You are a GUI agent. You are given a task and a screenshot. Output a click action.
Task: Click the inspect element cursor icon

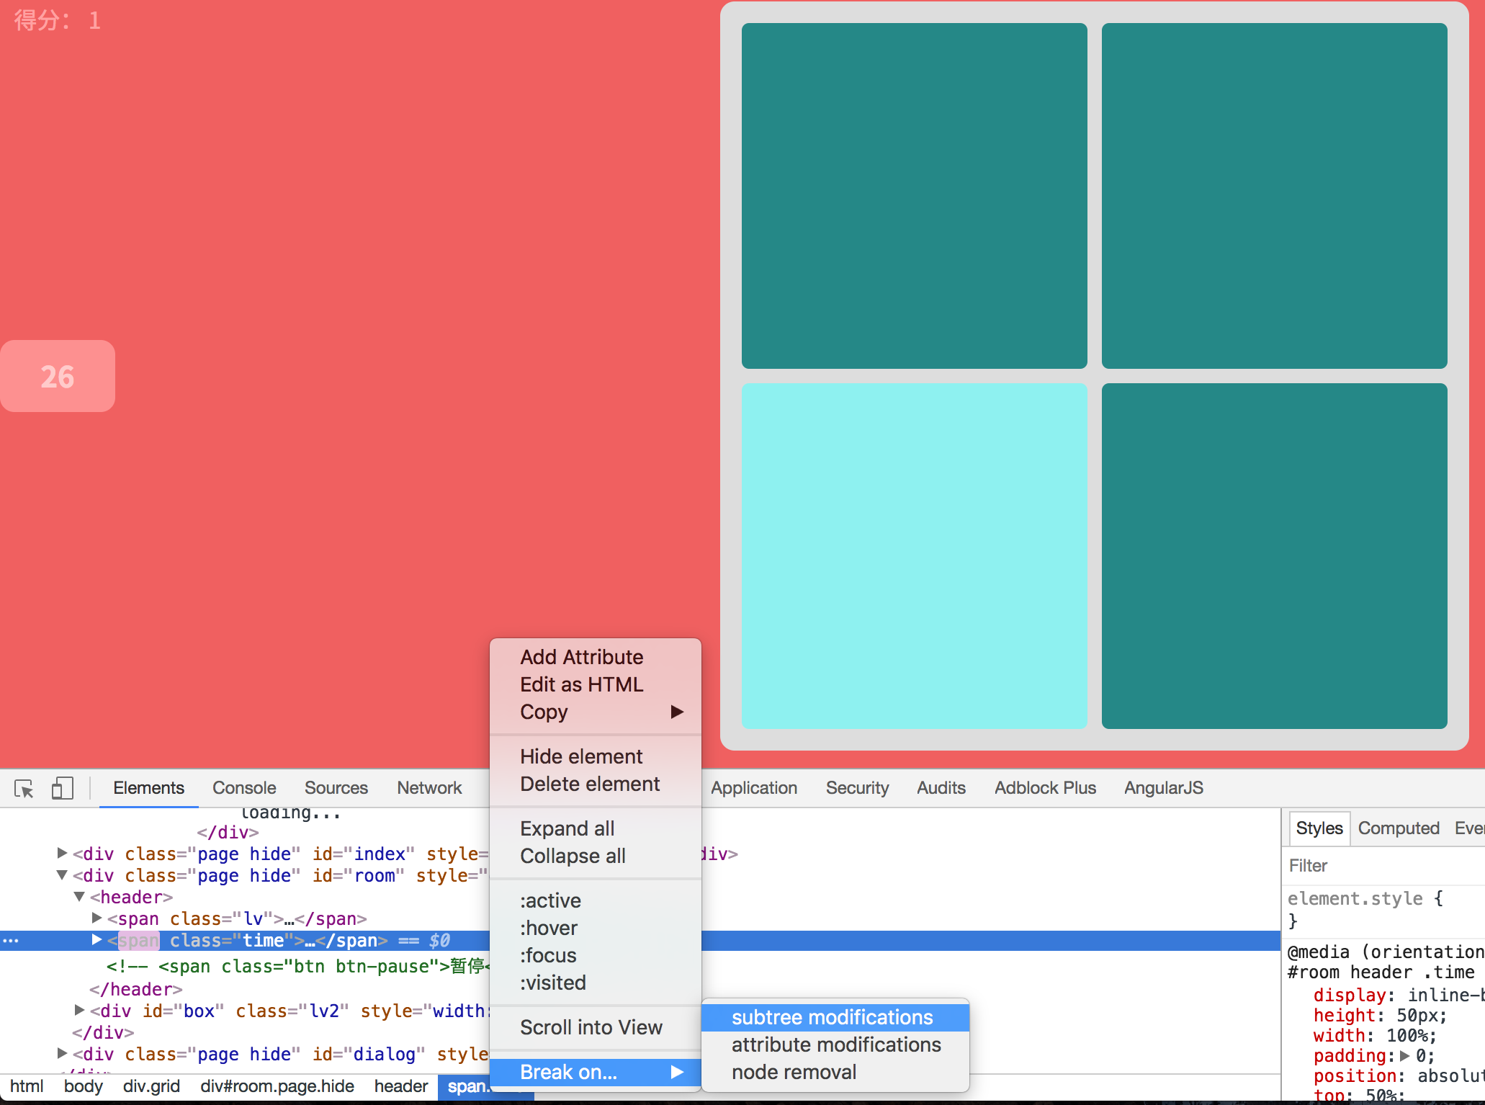click(x=24, y=789)
